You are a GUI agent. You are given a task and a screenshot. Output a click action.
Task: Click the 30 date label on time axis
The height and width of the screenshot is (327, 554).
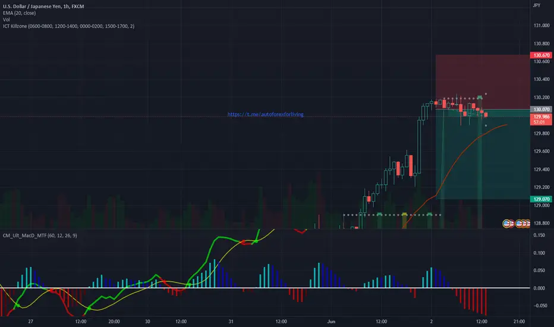(x=147, y=321)
